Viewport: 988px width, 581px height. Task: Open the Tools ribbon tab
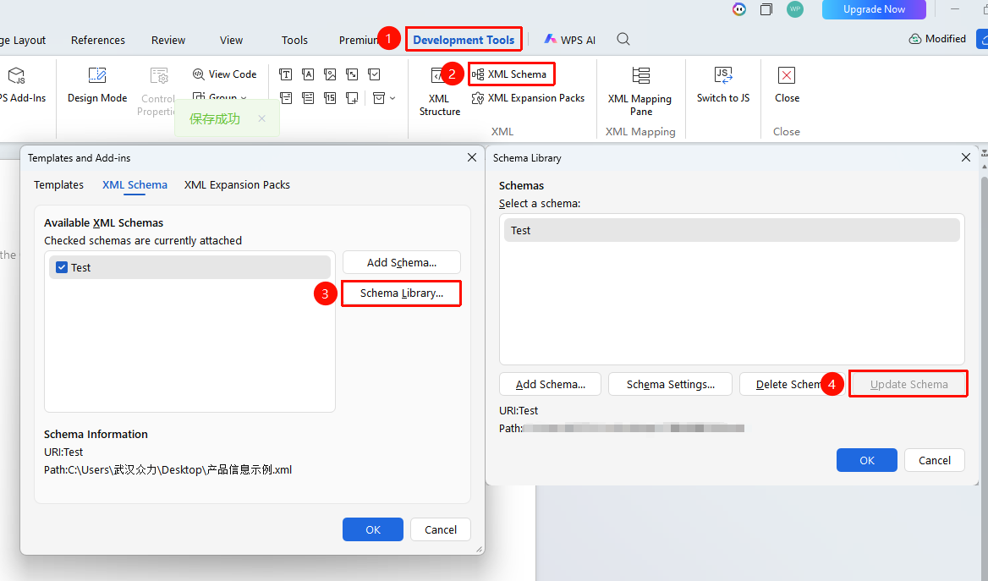point(294,40)
